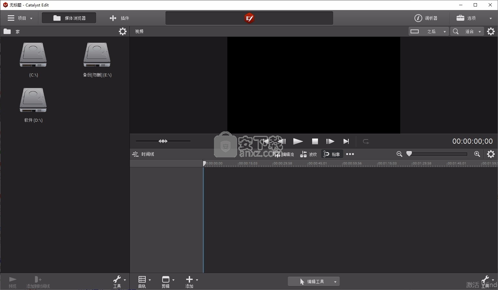This screenshot has height=290, width=498.
Task: Toggle loop playback button
Action: coord(366,141)
